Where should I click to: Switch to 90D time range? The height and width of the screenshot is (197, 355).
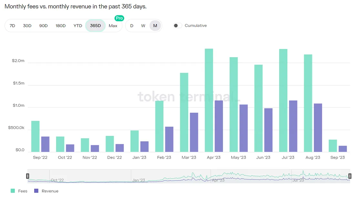[43, 26]
